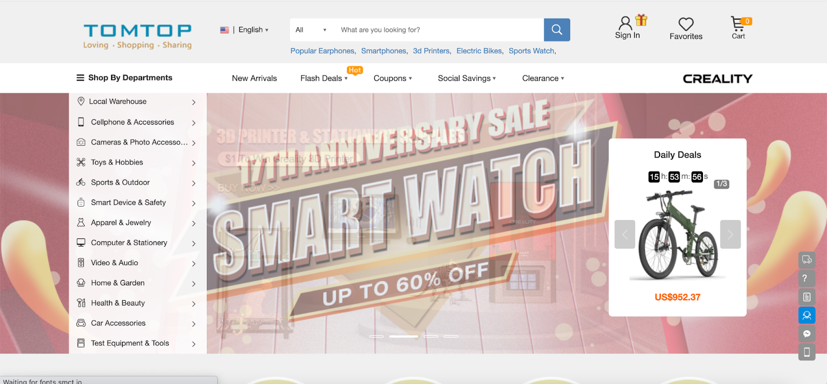Click the Shop By Departments label
Viewport: 827px width, 384px height.
click(x=130, y=78)
